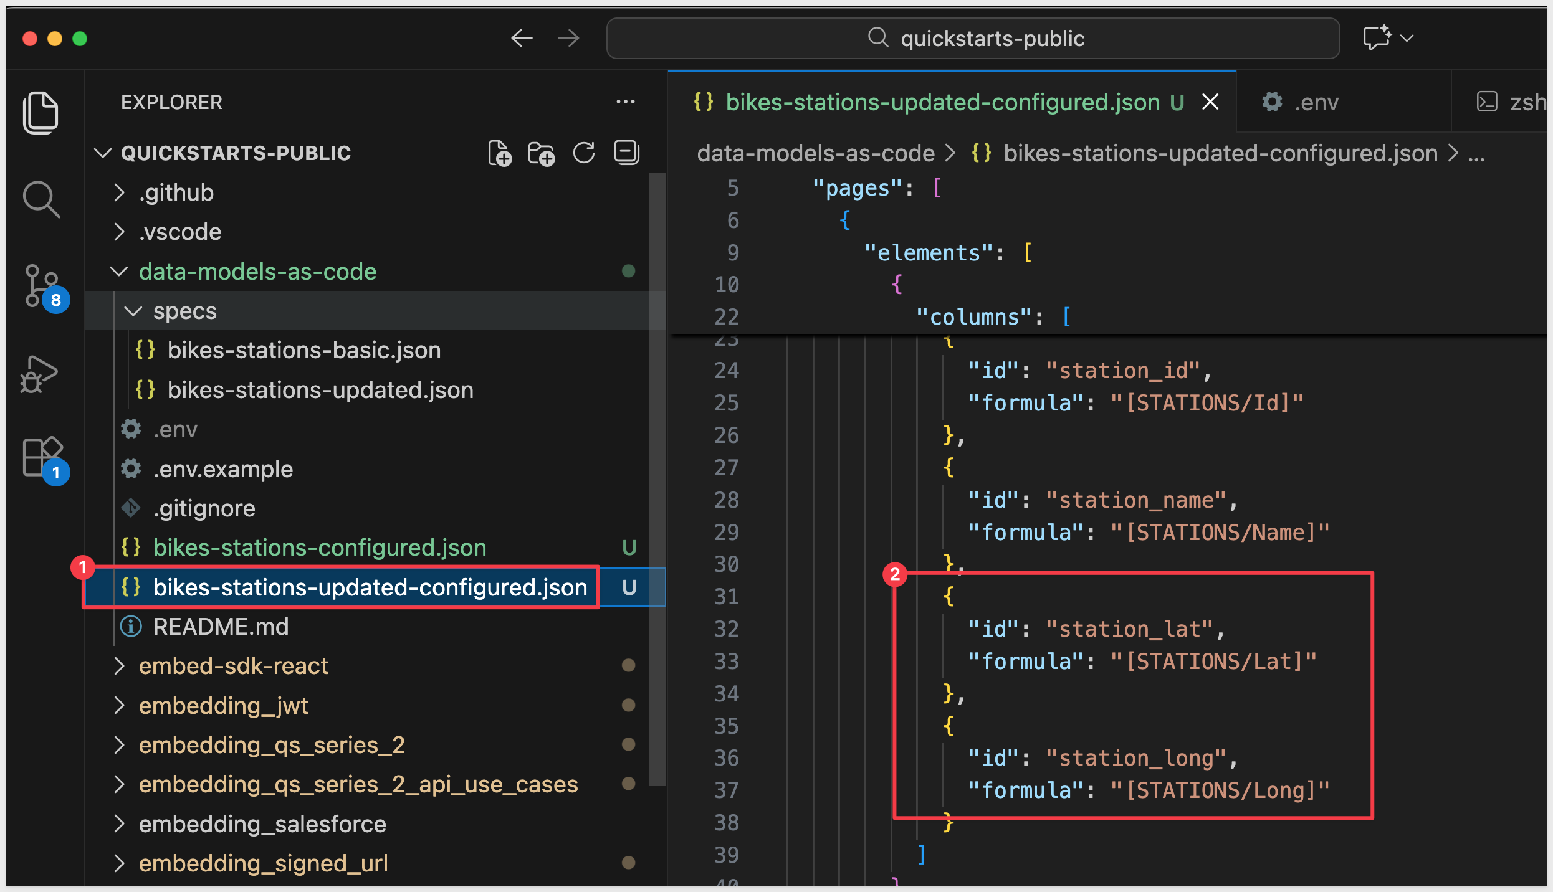The width and height of the screenshot is (1553, 892).
Task: Click the New File icon in explorer
Action: pyautogui.click(x=499, y=153)
